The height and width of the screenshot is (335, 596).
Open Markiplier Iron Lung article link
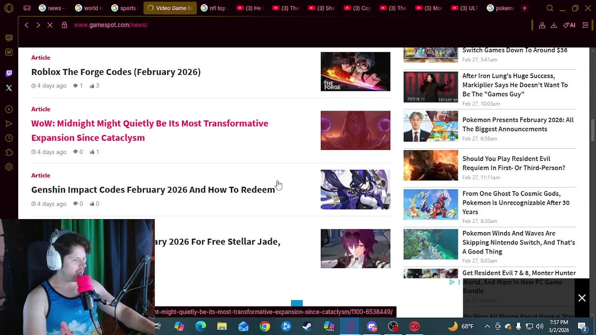(515, 85)
